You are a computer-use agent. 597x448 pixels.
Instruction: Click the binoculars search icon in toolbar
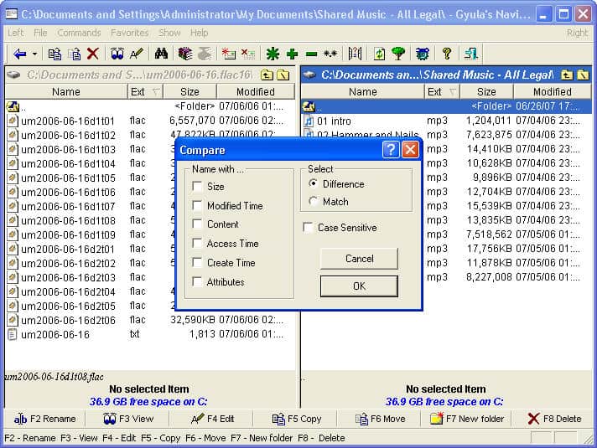(x=162, y=54)
